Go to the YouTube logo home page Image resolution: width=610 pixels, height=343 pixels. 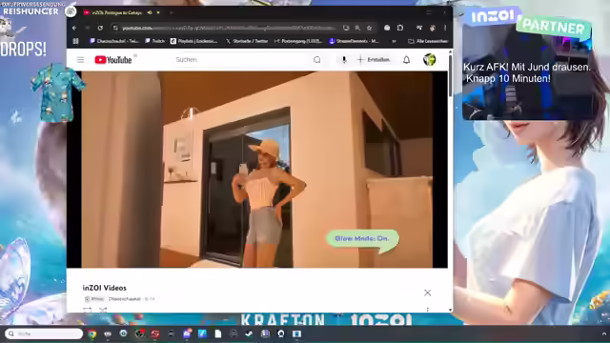(x=113, y=60)
